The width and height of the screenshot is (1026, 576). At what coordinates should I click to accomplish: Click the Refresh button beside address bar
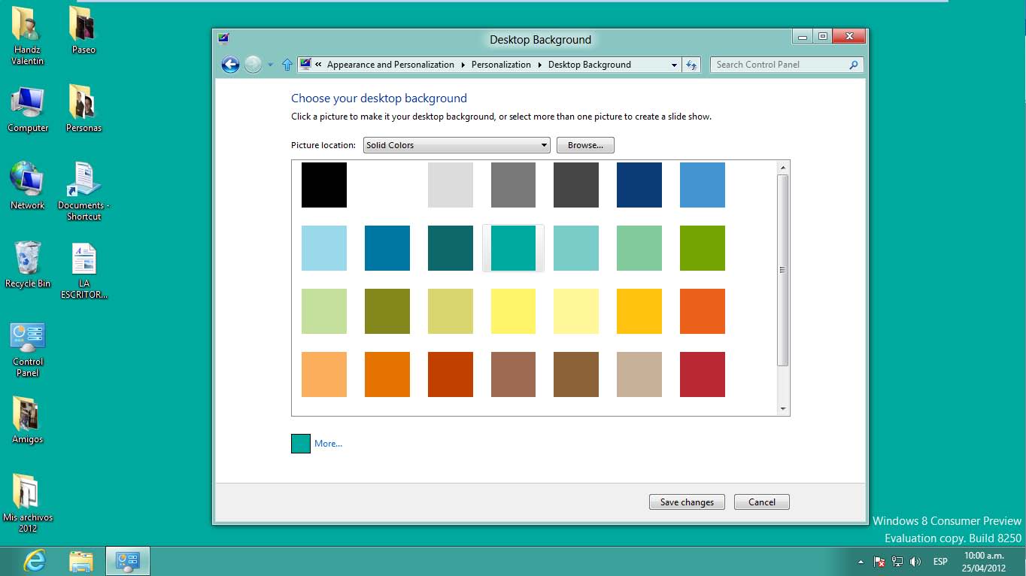[692, 65]
